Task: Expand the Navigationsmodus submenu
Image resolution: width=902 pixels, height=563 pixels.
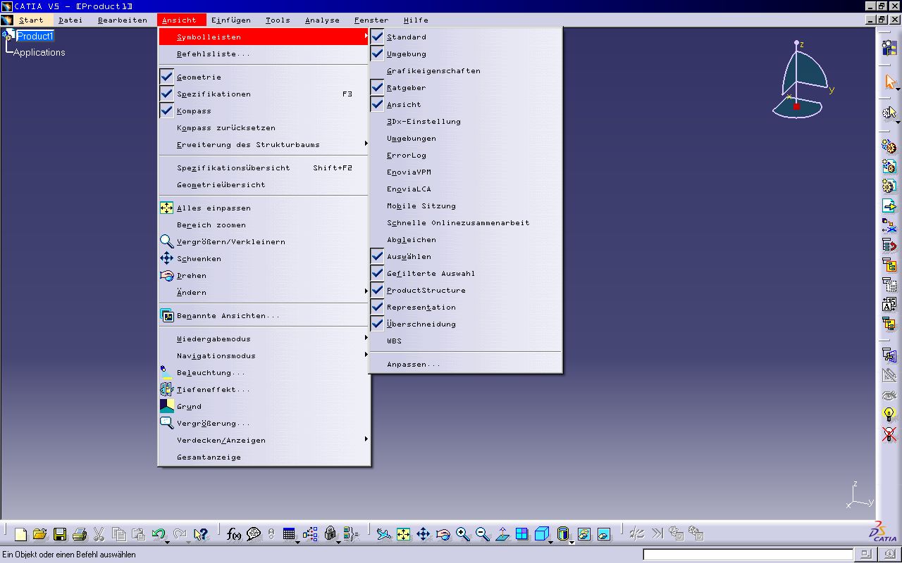Action: click(x=264, y=355)
